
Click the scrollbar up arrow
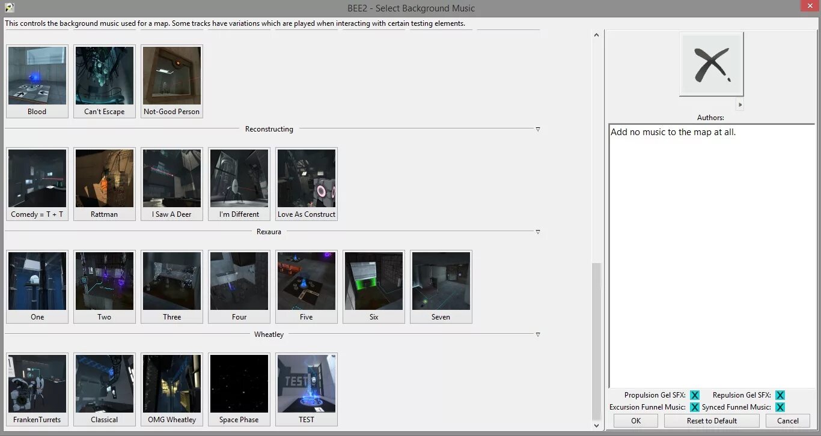(x=596, y=35)
